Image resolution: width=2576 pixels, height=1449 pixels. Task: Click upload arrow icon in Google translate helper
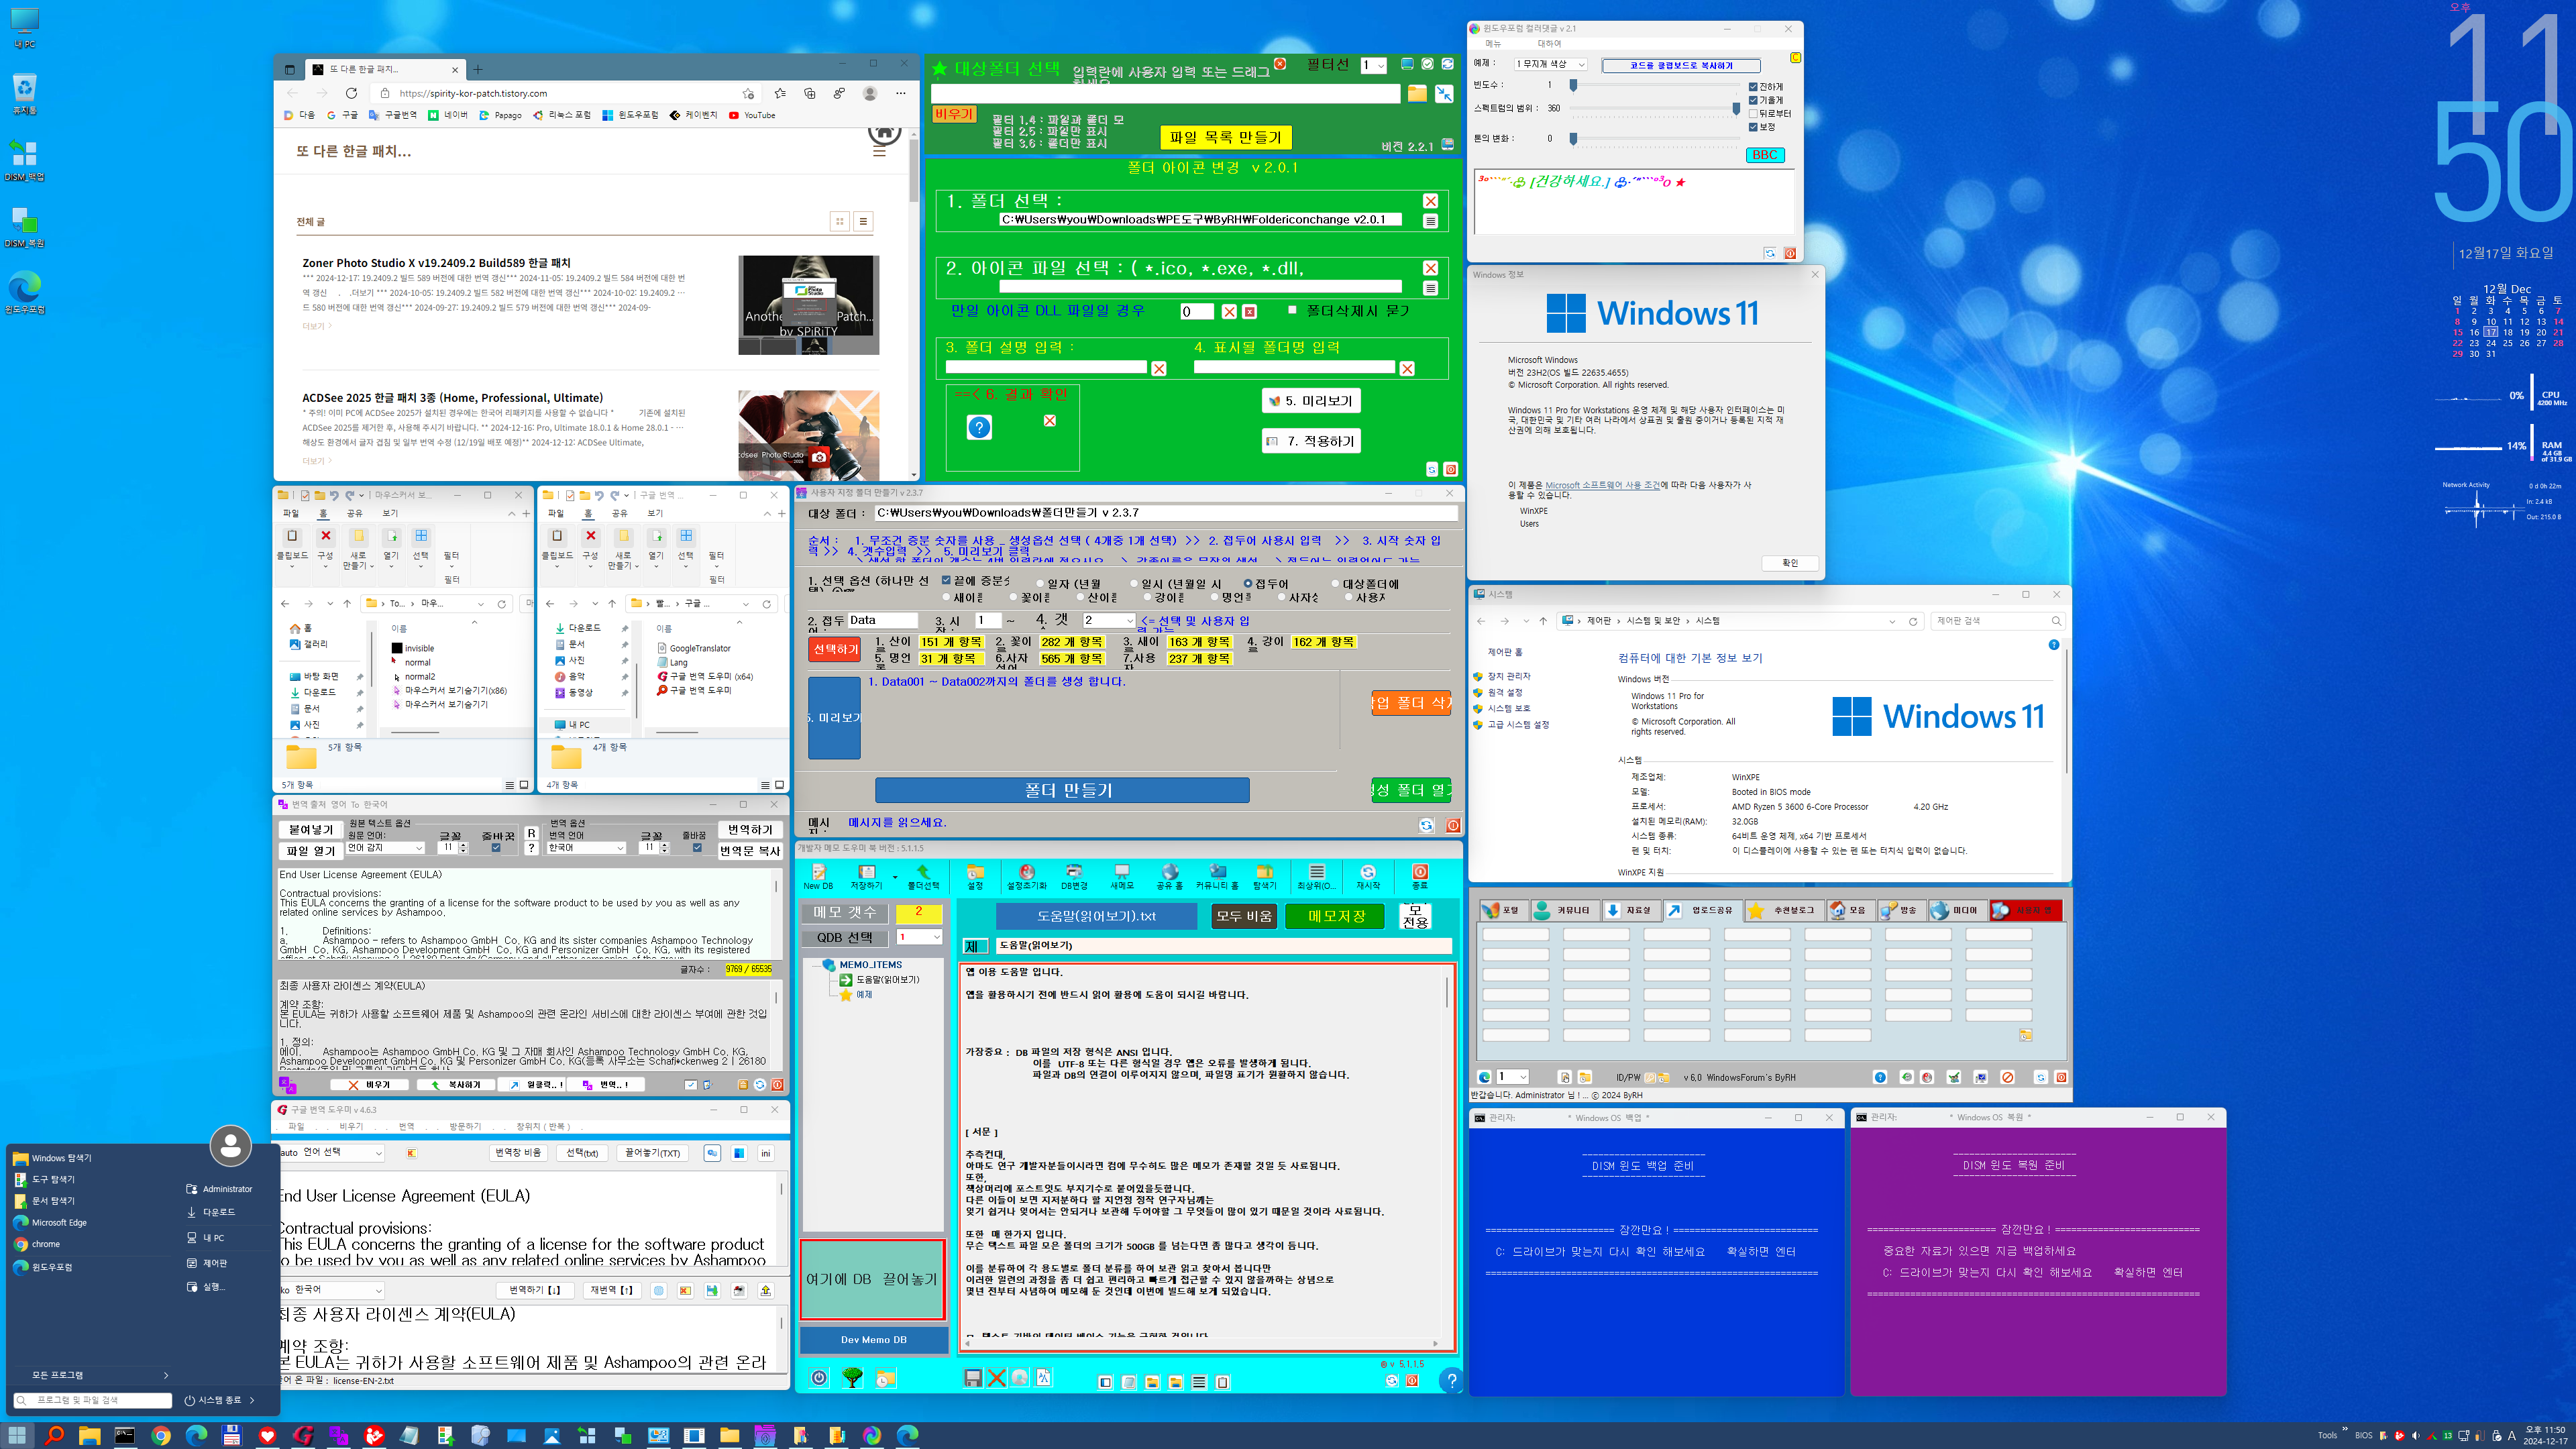click(x=766, y=1291)
